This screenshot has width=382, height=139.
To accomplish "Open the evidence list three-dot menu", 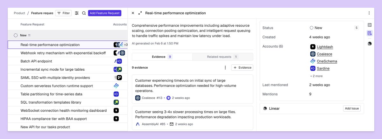I will (225, 67).
